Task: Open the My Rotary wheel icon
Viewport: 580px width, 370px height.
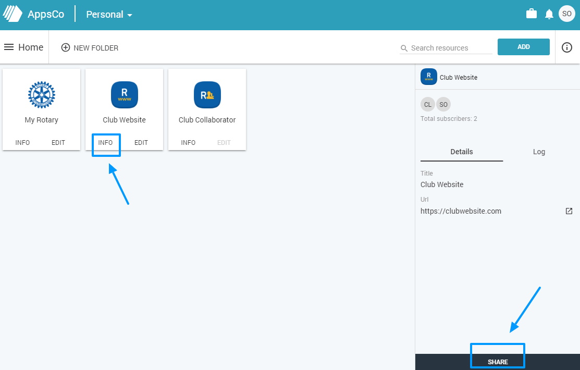Action: pos(42,95)
